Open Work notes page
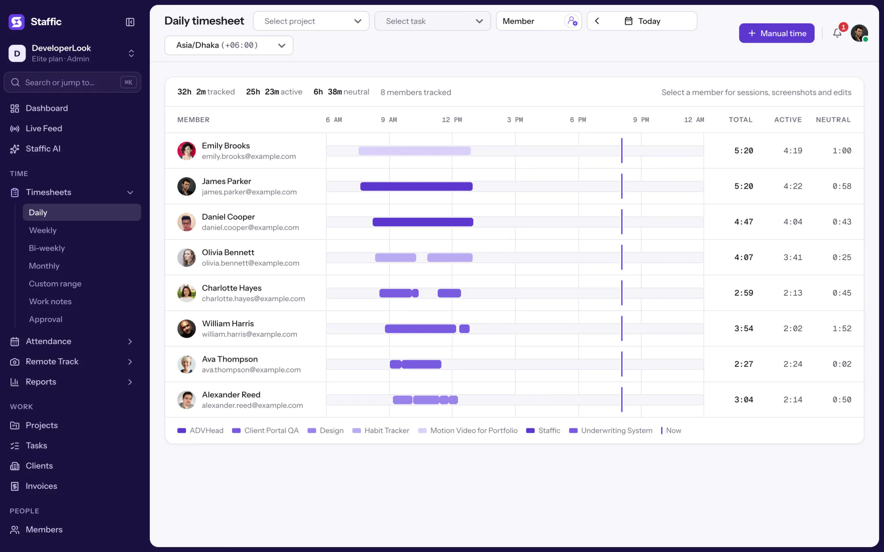884x552 pixels. (50, 302)
